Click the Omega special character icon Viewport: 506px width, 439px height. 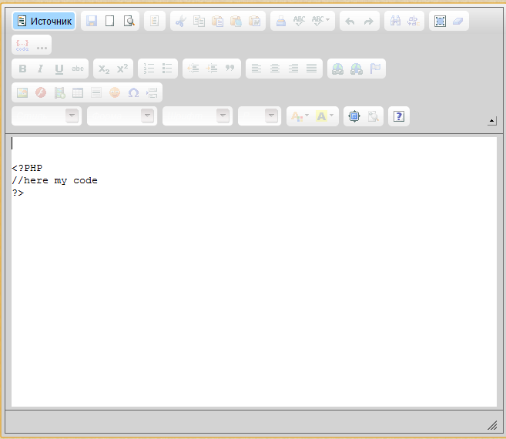pyautogui.click(x=133, y=92)
